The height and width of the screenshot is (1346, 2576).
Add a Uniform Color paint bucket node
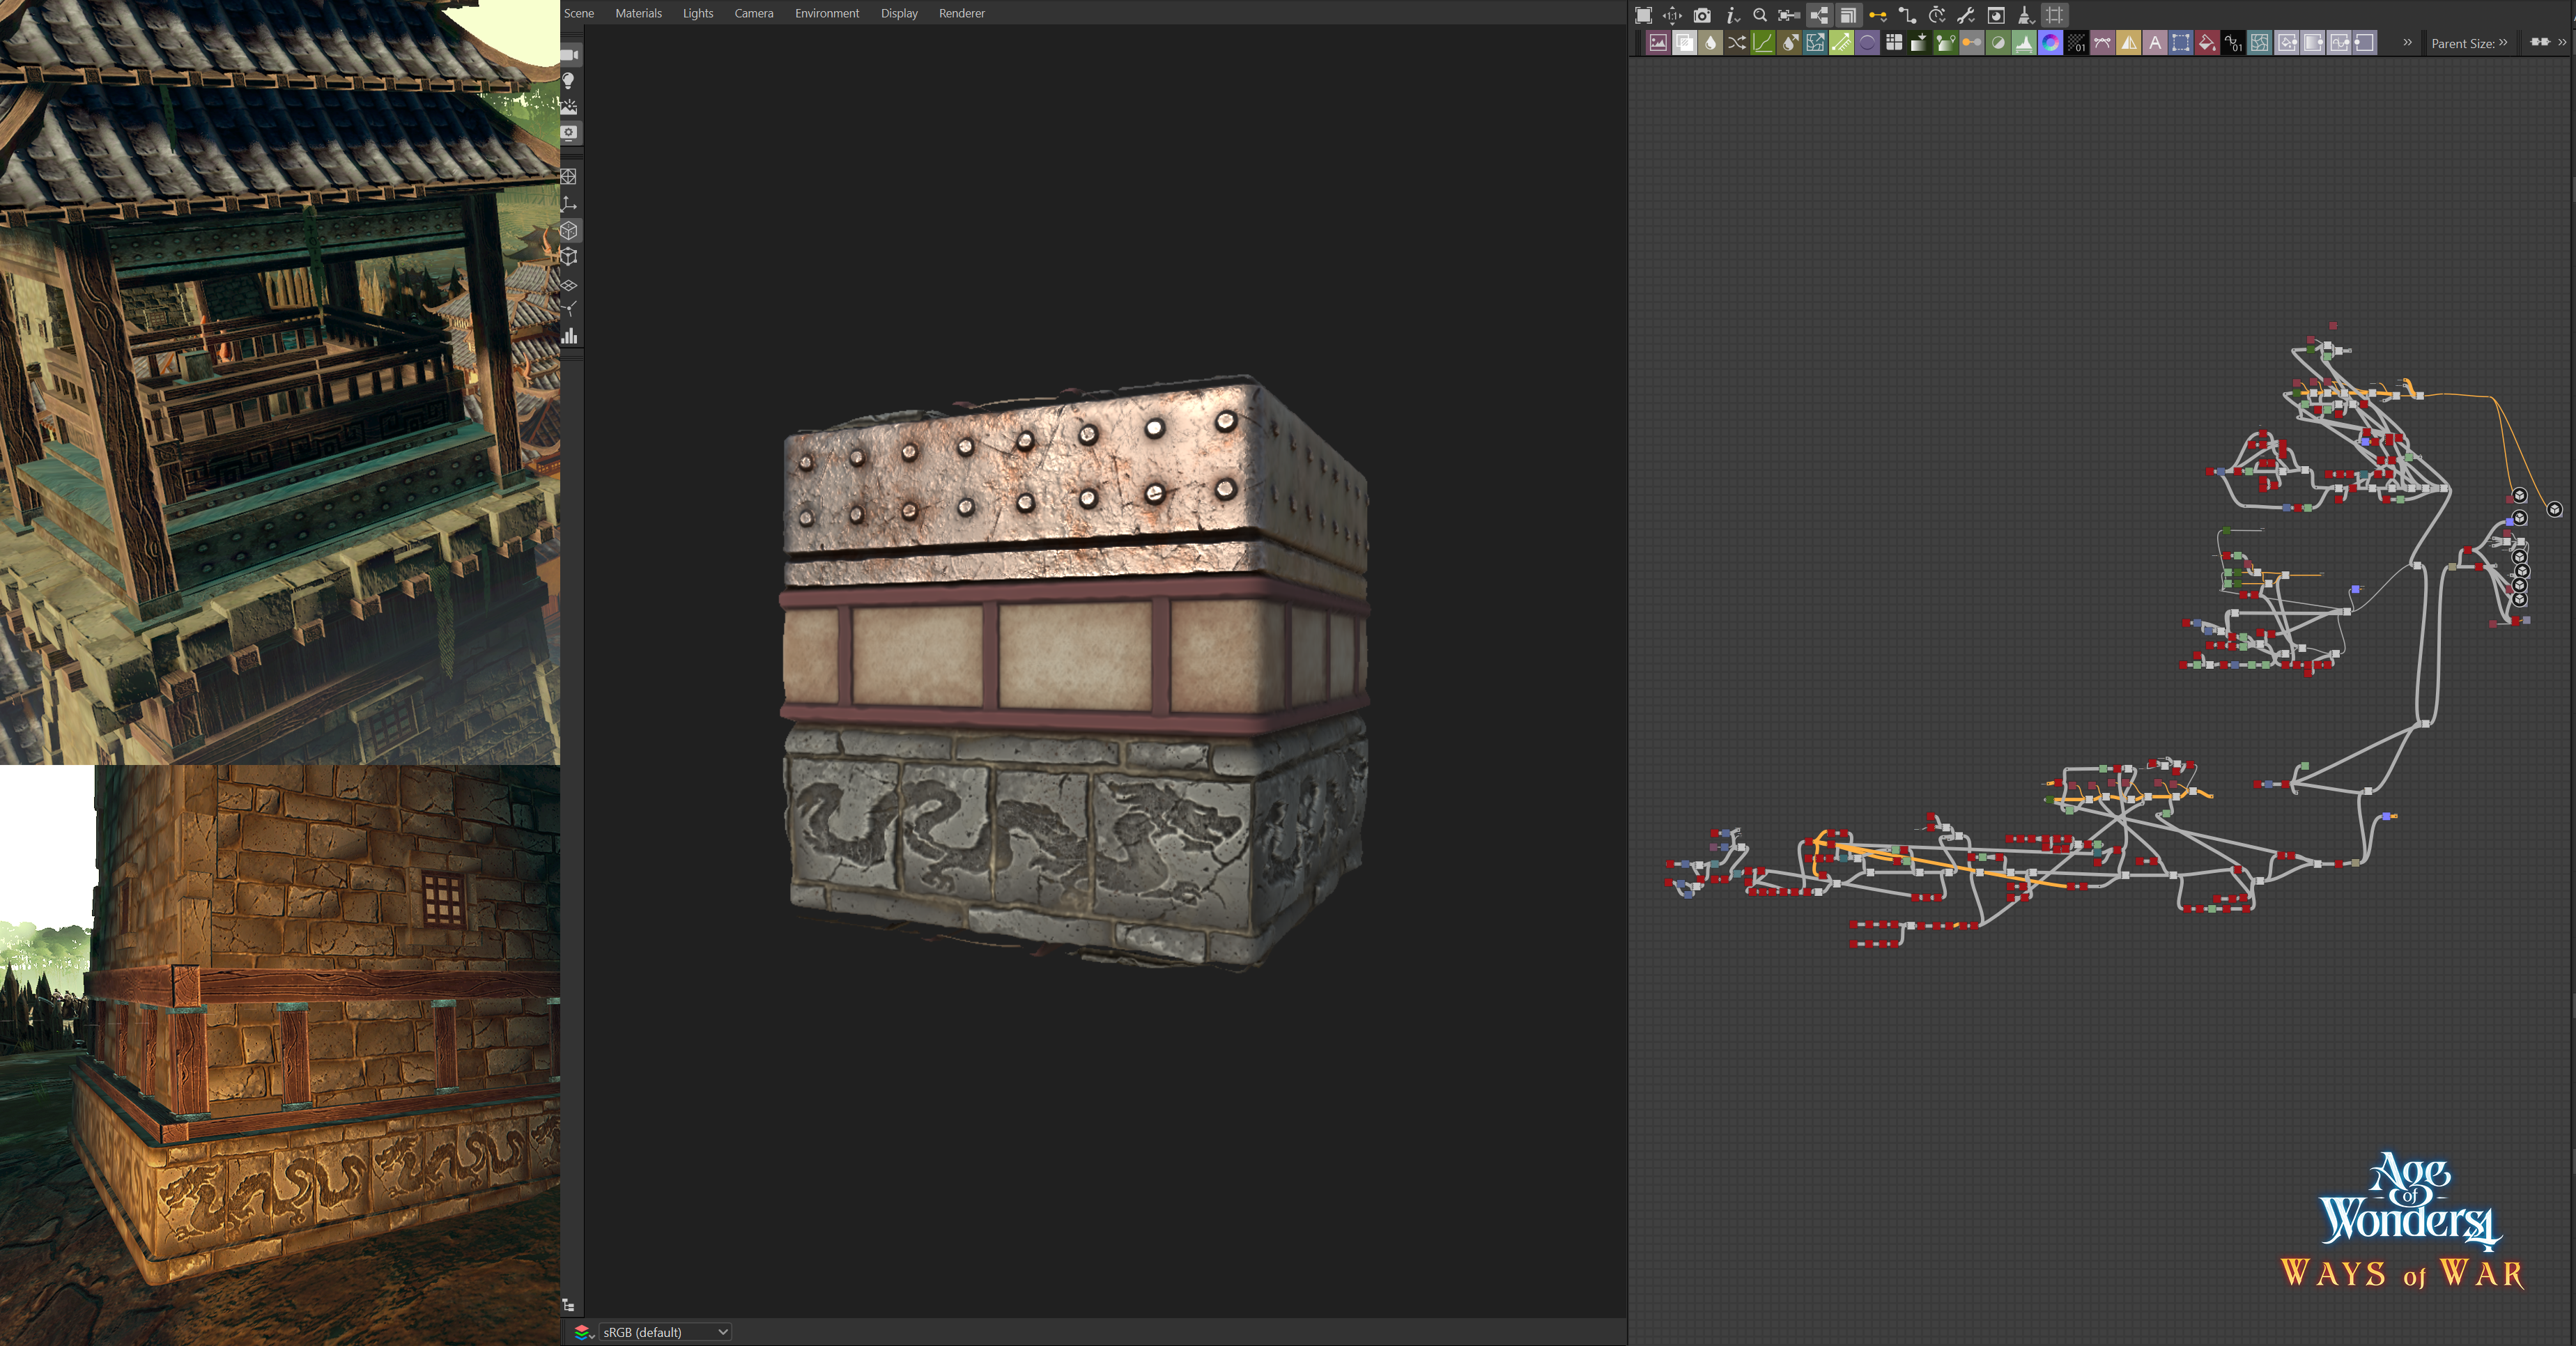[2207, 43]
